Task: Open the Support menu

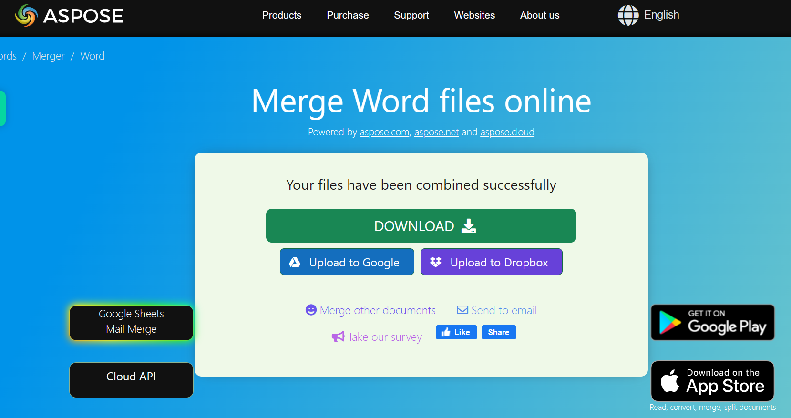Action: tap(411, 15)
